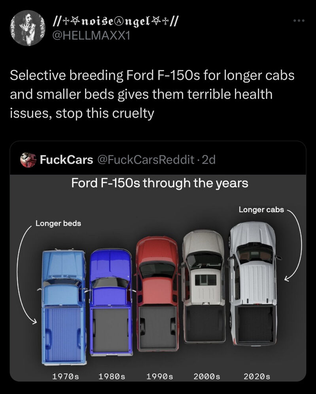Click the beige 2000s truck

(x=204, y=287)
